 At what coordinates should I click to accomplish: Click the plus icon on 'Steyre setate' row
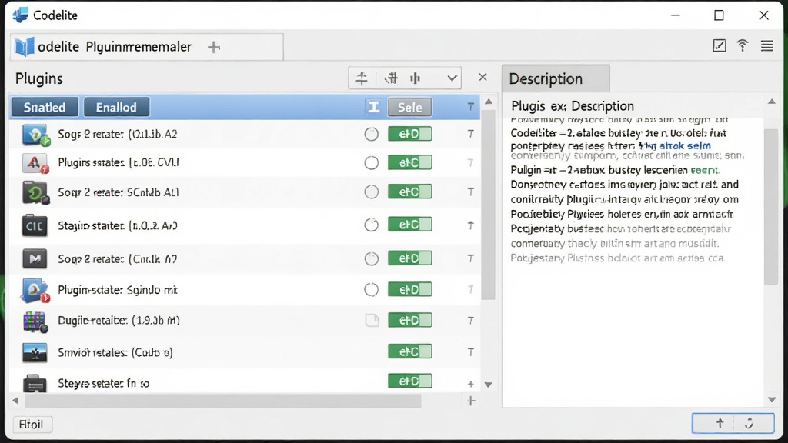(470, 384)
